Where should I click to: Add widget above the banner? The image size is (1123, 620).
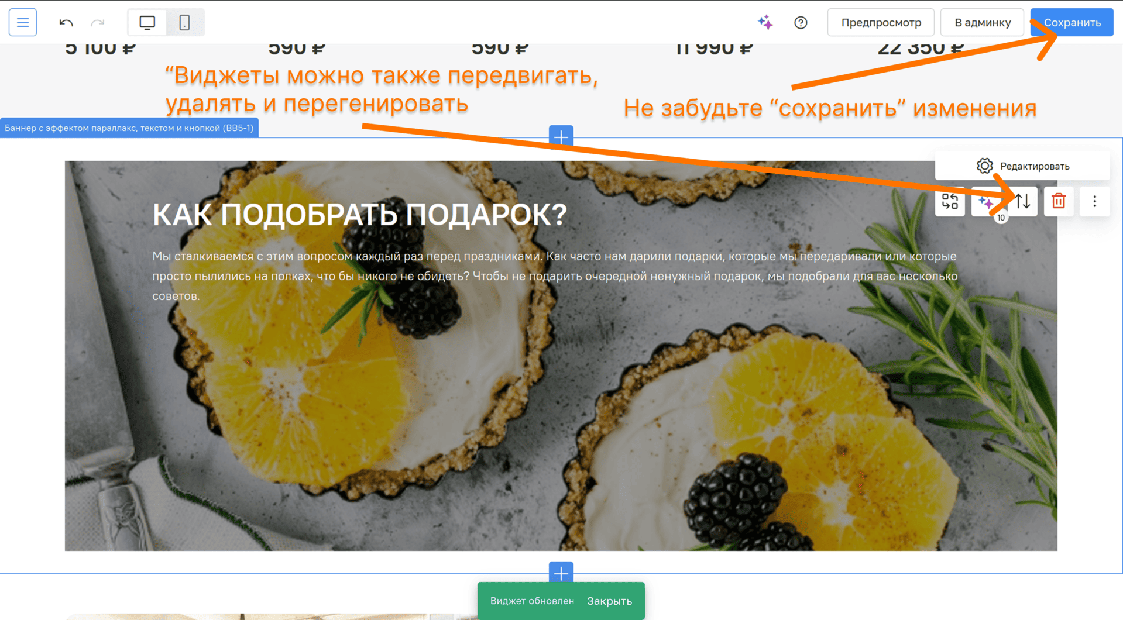point(561,137)
